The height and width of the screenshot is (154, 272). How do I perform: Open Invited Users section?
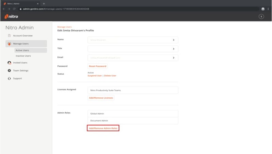20,63
